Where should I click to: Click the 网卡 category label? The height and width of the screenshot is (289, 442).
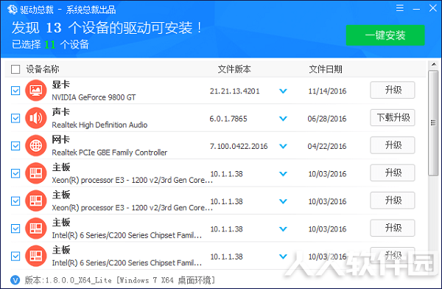point(60,139)
